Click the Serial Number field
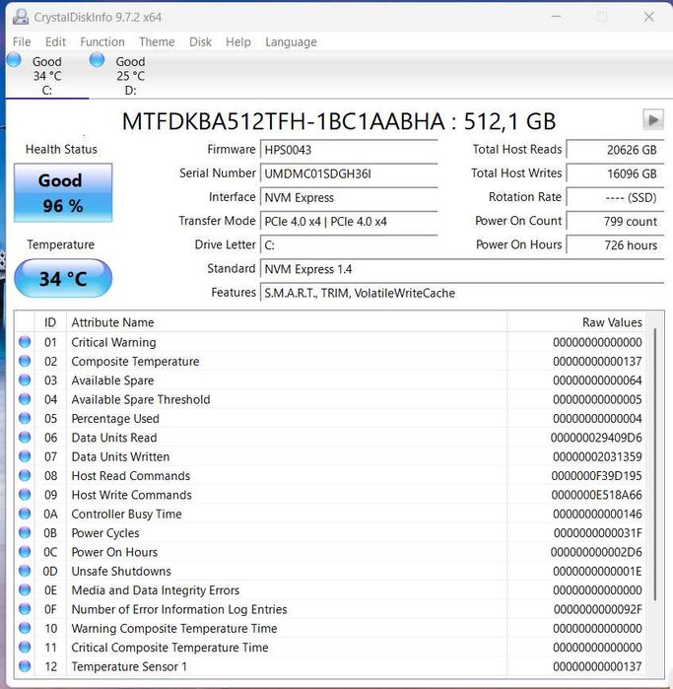 click(349, 173)
